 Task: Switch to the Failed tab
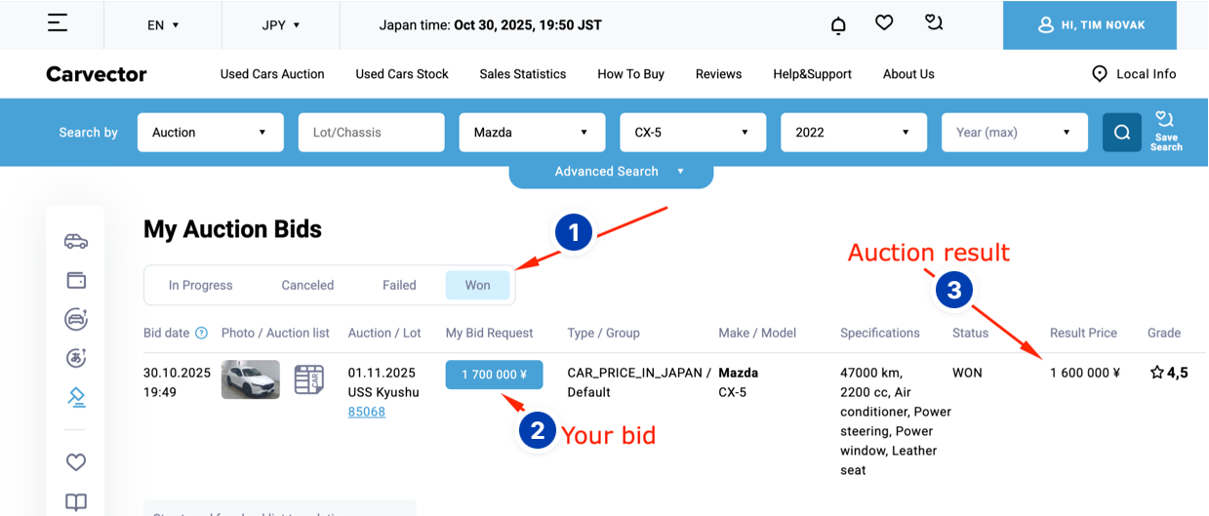tap(399, 285)
